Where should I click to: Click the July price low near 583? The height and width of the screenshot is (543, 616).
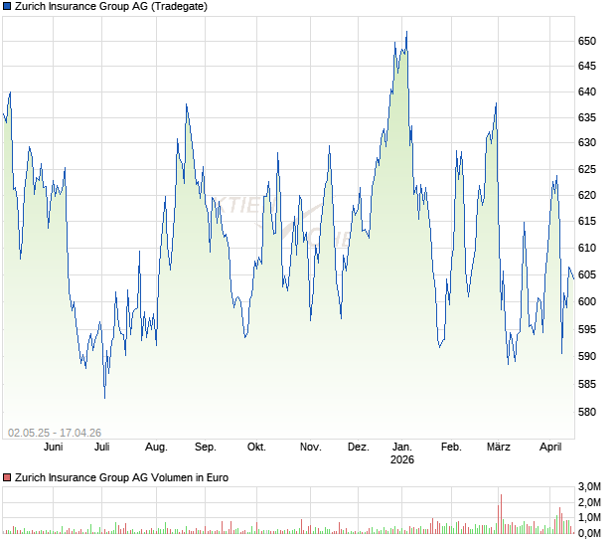105,397
